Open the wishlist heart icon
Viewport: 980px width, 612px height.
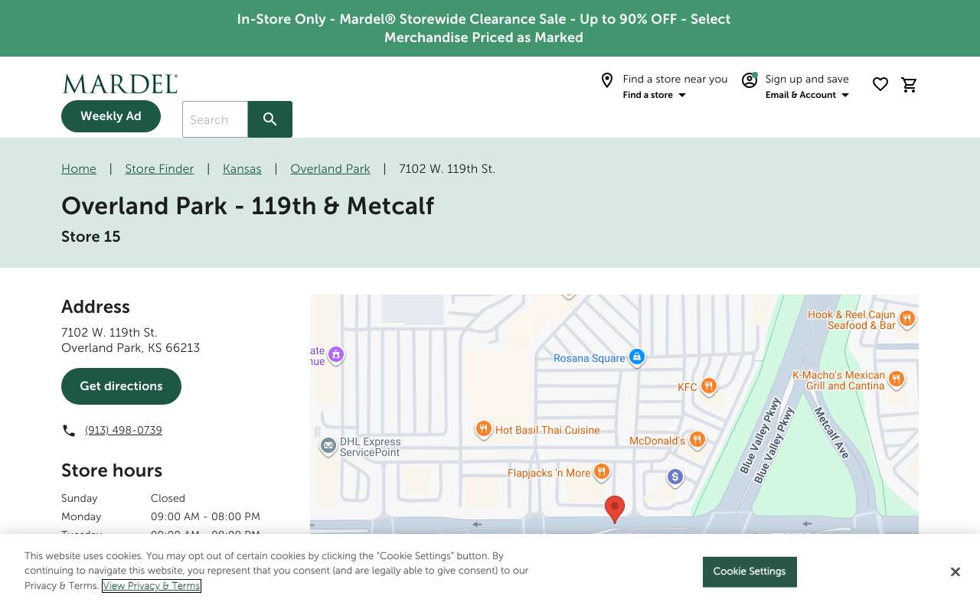pos(880,84)
